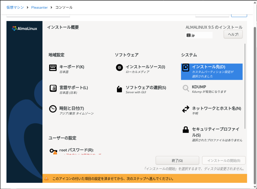Click the Network and Host Name arrows icon
Screen dimensions: 257x189
point(186,109)
